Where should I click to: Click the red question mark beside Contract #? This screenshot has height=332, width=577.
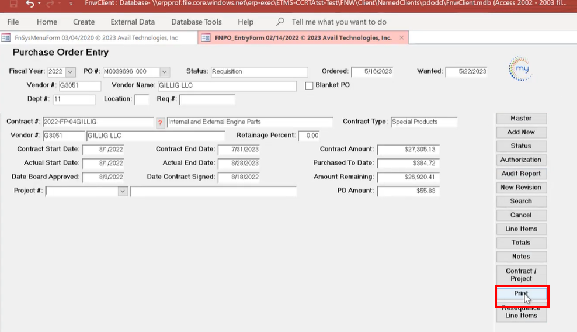coord(160,122)
